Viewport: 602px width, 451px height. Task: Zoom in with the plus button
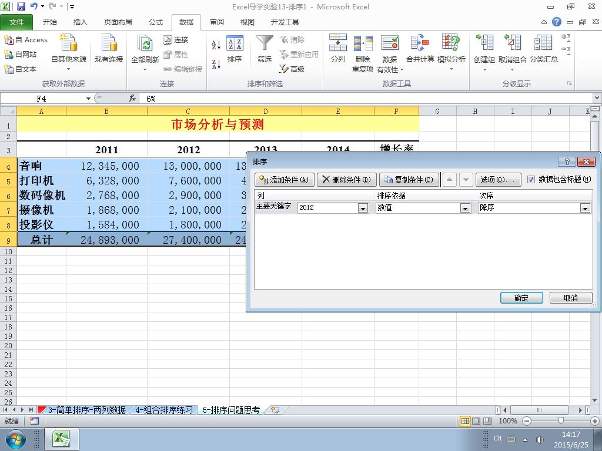coord(595,421)
